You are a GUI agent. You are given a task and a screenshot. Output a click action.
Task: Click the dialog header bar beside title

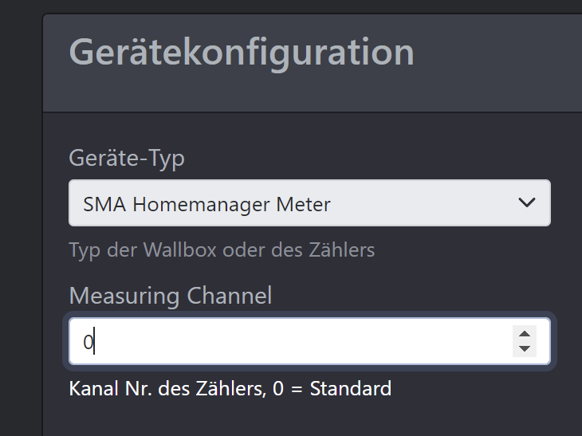[x=497, y=63]
